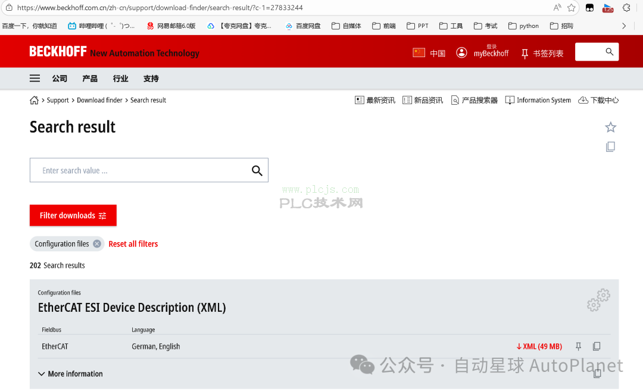Viewport: 643px width, 391px height.
Task: Click the black extension icon in the browser toolbar
Action: (589, 7)
